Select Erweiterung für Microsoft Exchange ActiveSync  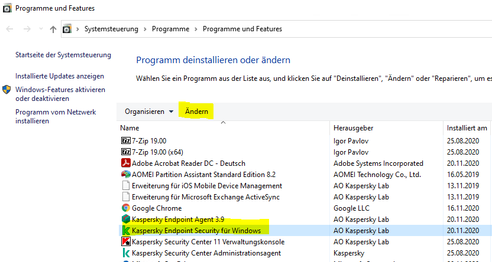tap(206, 197)
